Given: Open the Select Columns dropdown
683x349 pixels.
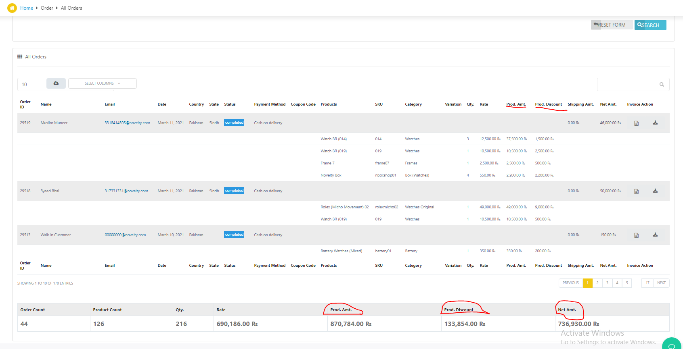Looking at the screenshot, I should coord(103,83).
